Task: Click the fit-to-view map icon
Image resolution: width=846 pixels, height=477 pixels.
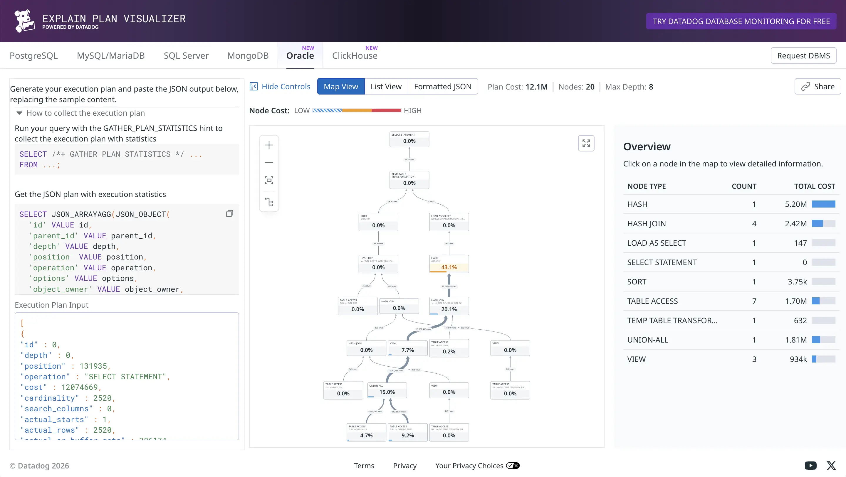Action: pyautogui.click(x=269, y=180)
